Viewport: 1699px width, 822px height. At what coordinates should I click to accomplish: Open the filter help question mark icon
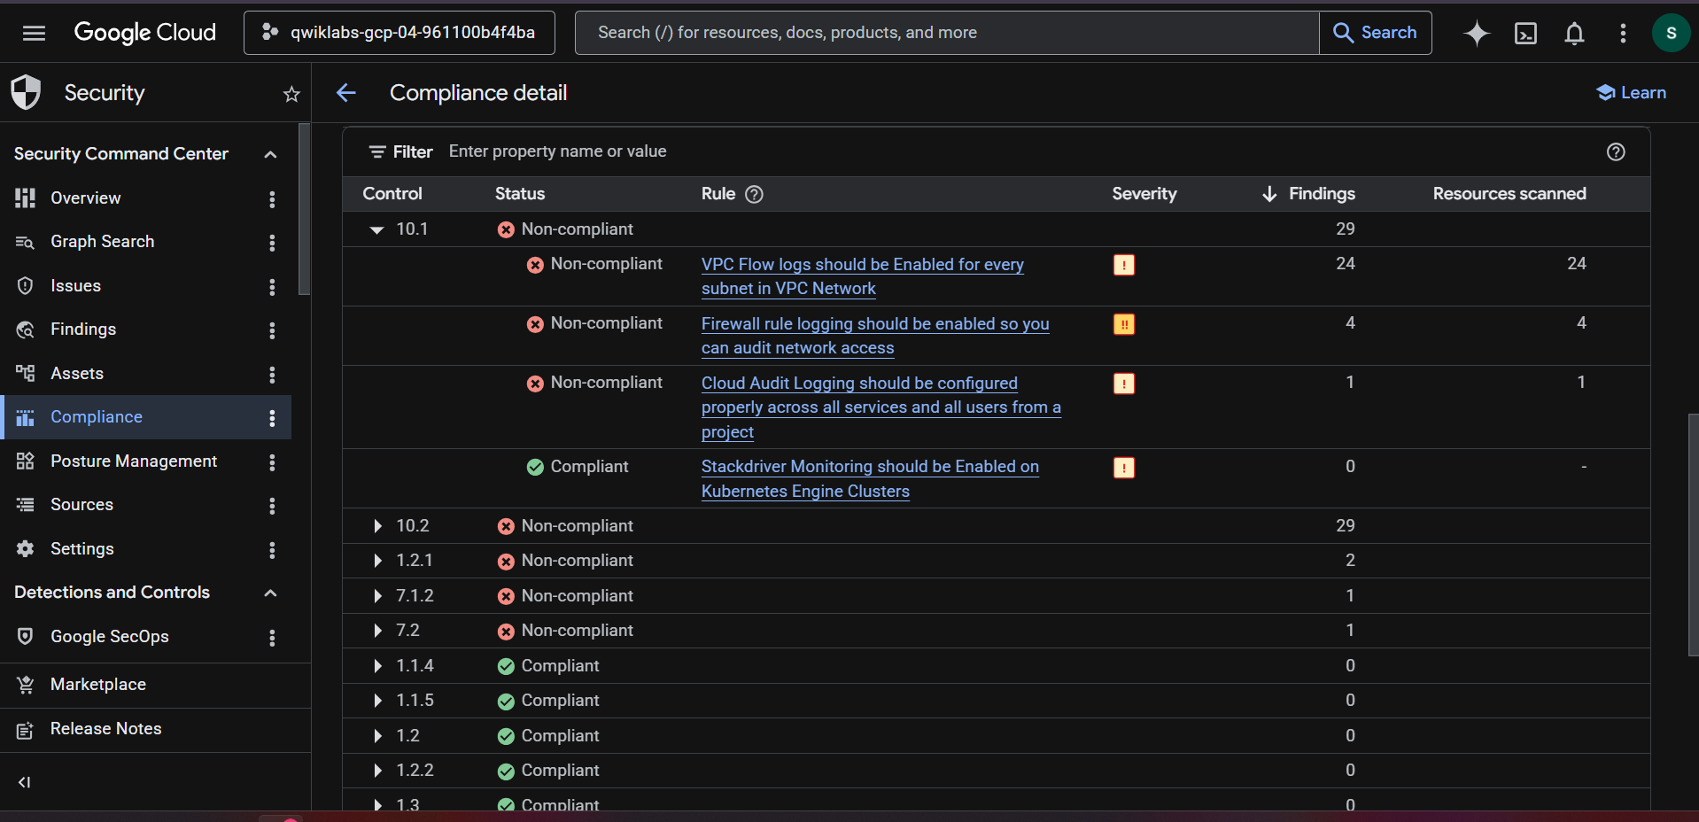click(1616, 152)
